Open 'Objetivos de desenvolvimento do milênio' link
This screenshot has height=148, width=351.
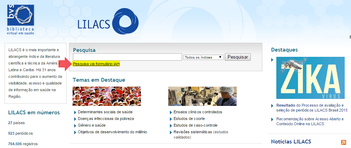(112, 132)
